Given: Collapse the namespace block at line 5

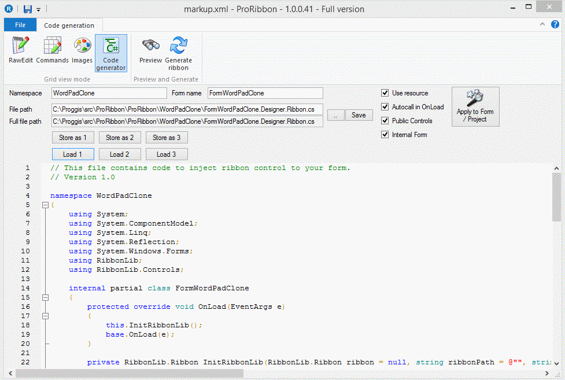Looking at the screenshot, I should click(x=46, y=205).
